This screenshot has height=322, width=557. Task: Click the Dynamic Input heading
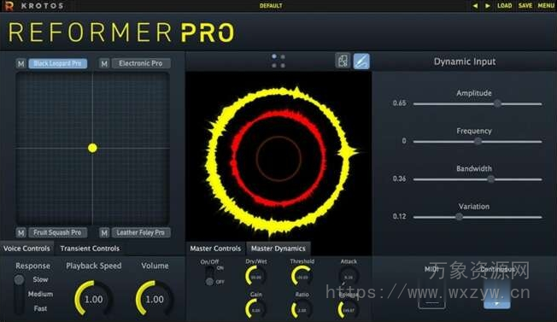pos(464,61)
